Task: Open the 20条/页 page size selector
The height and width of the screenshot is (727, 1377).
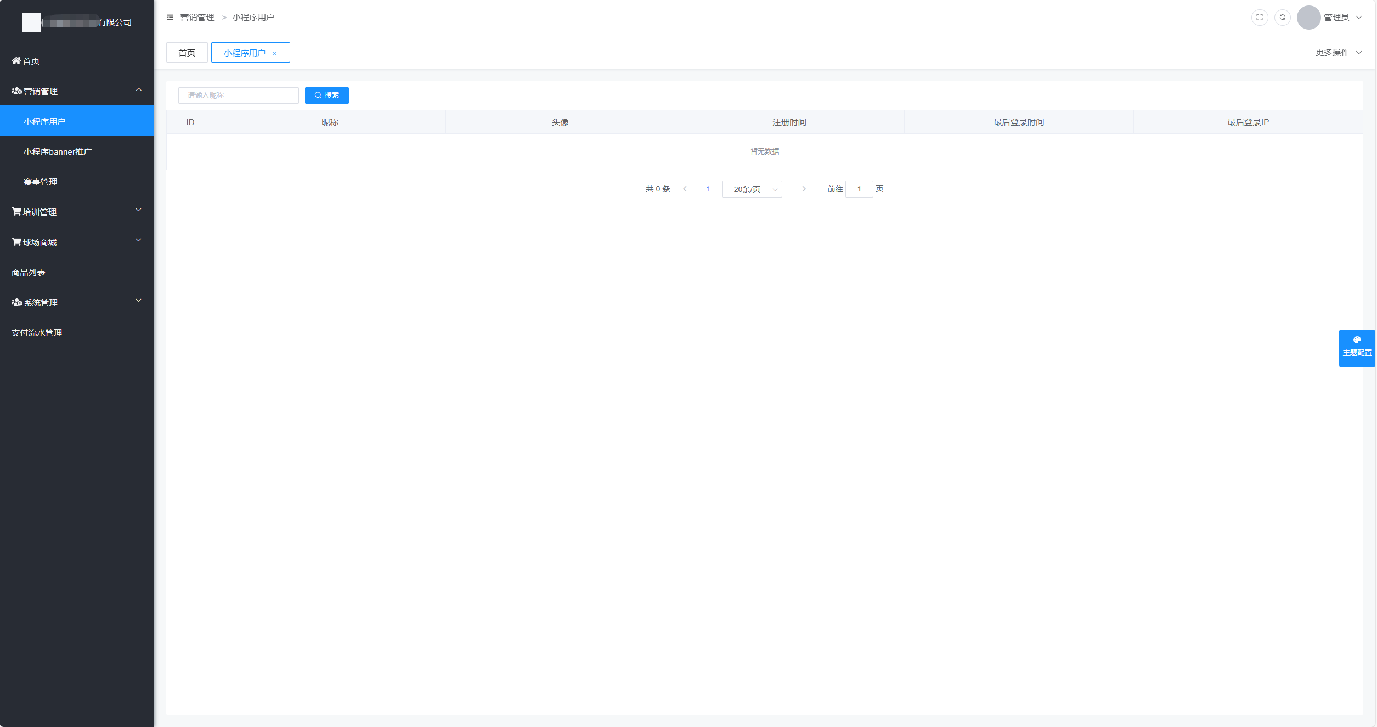Action: click(x=752, y=189)
